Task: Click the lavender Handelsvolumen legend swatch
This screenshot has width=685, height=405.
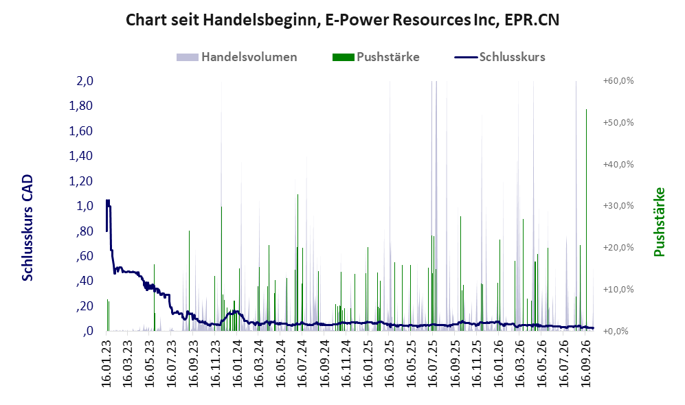Action: coord(188,57)
